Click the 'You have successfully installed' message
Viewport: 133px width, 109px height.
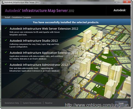pyautogui.click(x=66, y=22)
